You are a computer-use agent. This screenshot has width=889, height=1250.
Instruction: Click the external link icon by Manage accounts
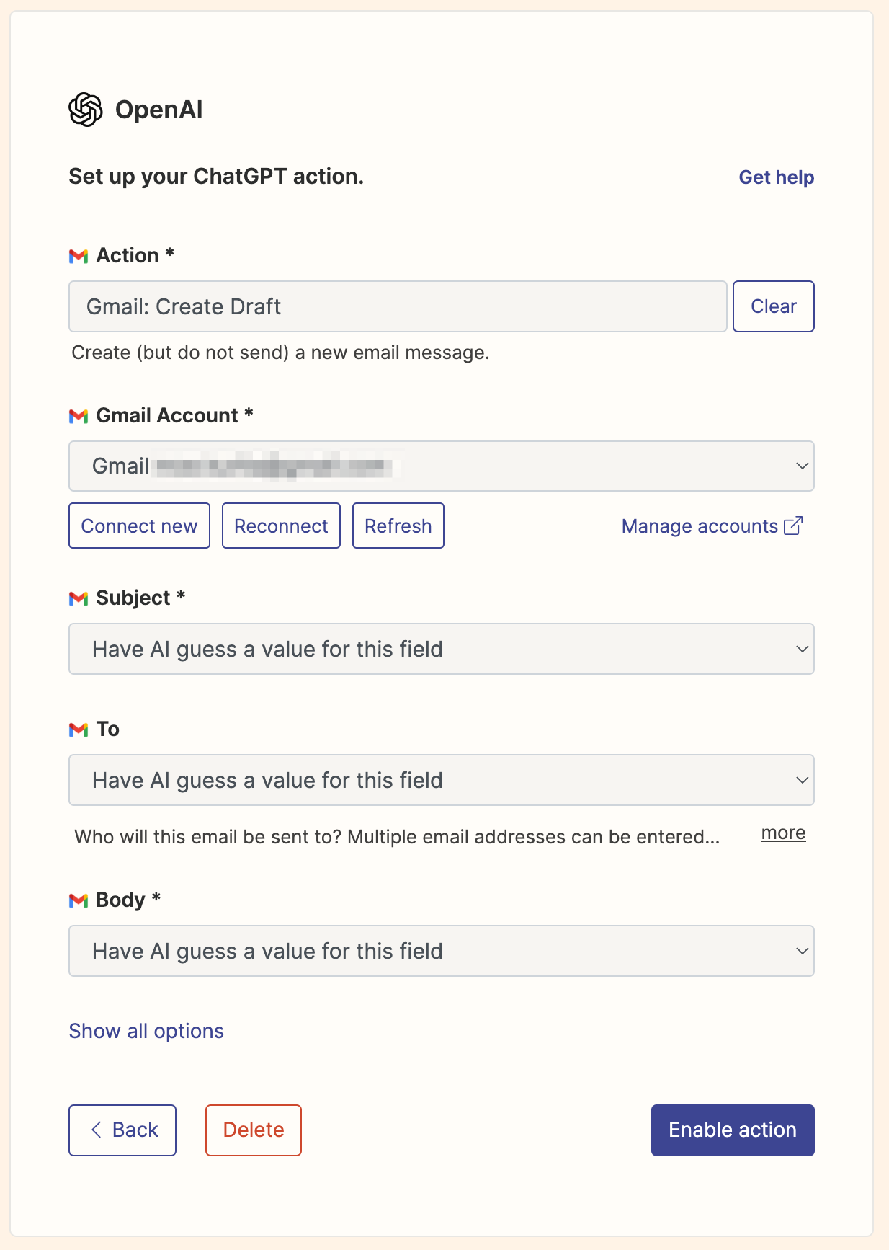point(793,526)
